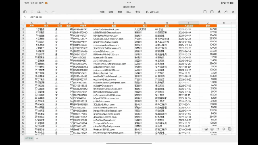Select all cells via corner triangle
This screenshot has width=258, height=145.
point(25,23)
